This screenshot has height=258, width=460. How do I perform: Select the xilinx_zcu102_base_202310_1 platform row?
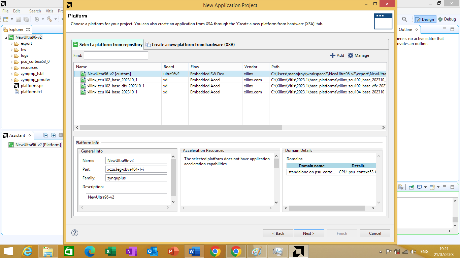[230, 80]
